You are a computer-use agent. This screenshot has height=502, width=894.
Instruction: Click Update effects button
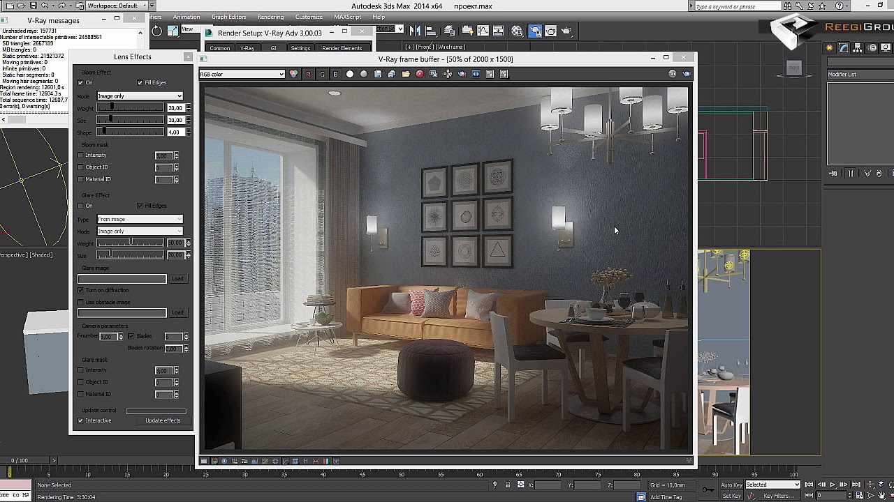point(163,420)
